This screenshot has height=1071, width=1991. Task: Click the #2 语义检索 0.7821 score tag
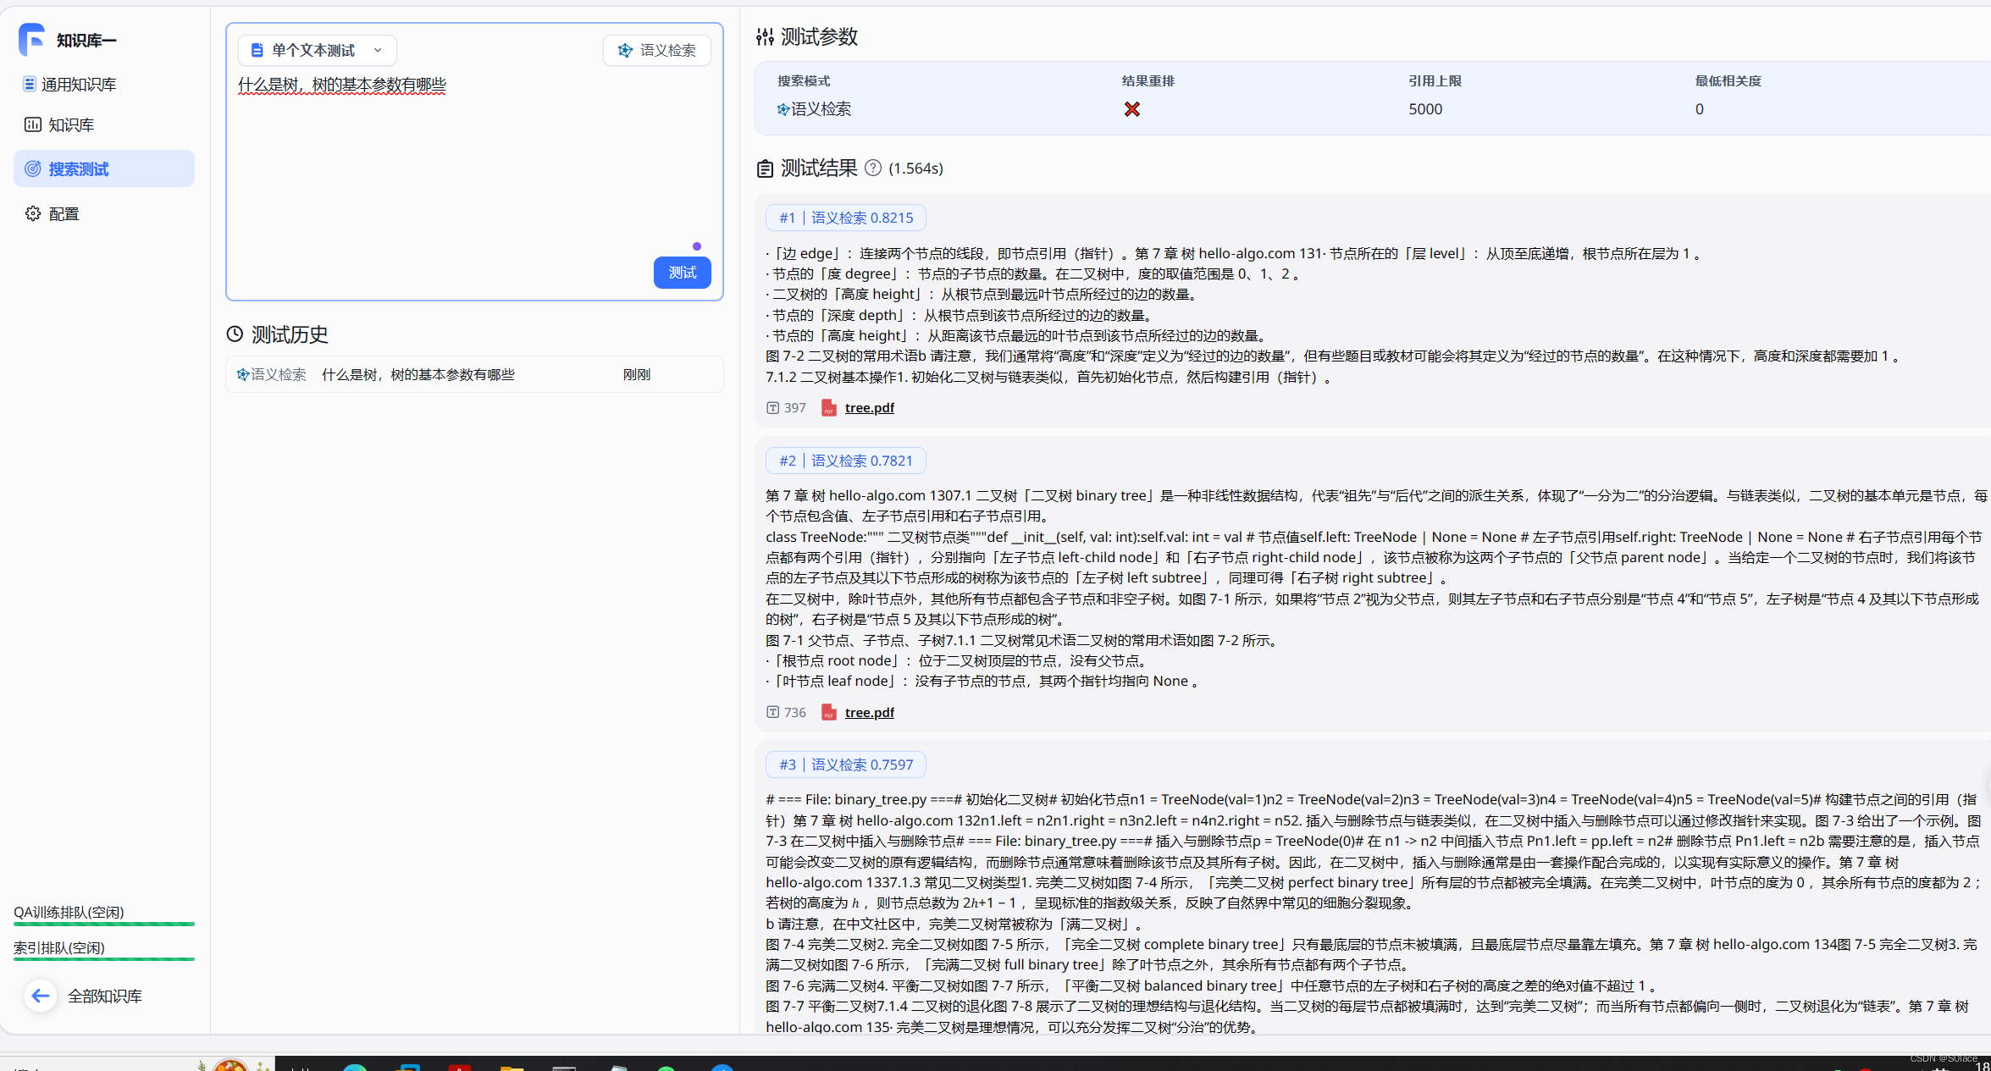(846, 461)
